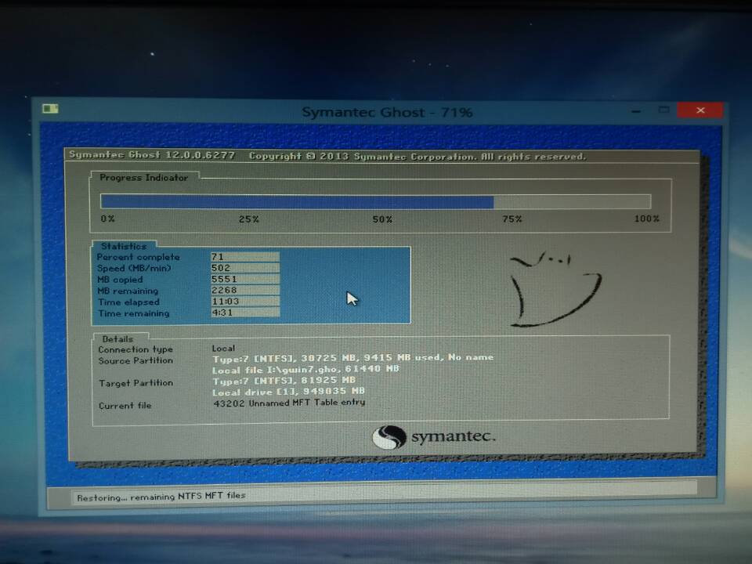Click the 2013 Symantec Corporation copyright notice
The width and height of the screenshot is (752, 564).
pos(418,157)
